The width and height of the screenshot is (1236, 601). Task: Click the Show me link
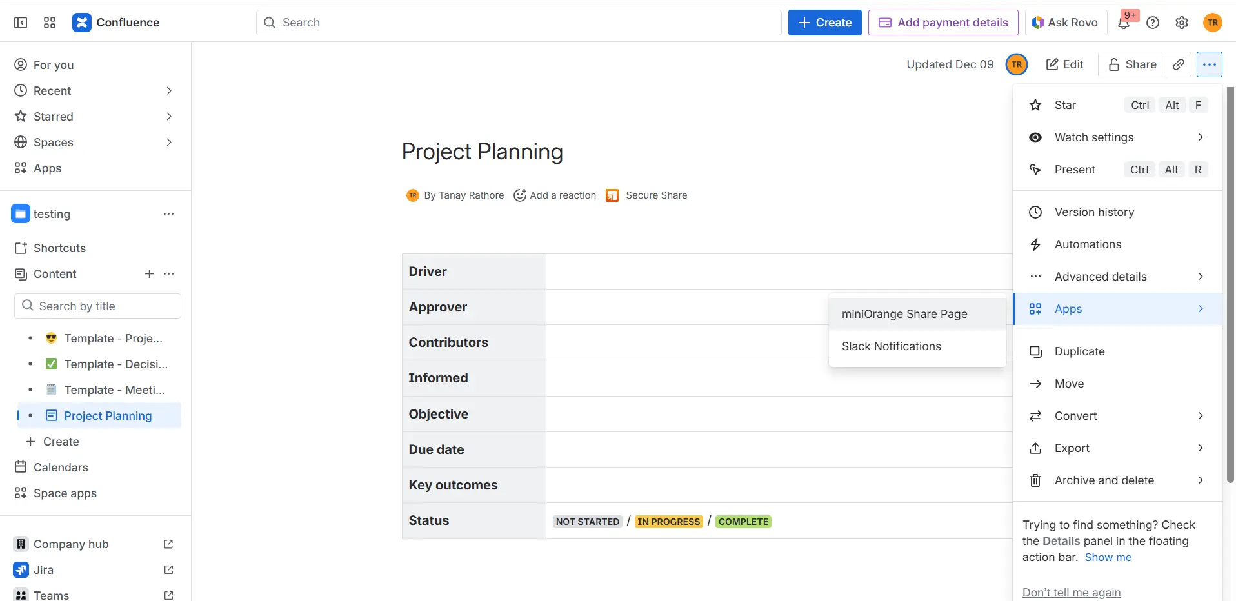1108,557
